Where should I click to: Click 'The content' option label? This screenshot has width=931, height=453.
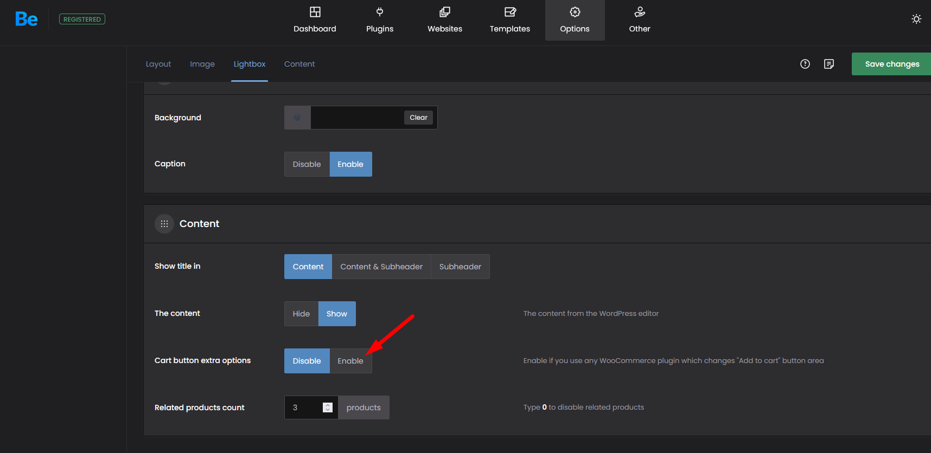pyautogui.click(x=177, y=313)
